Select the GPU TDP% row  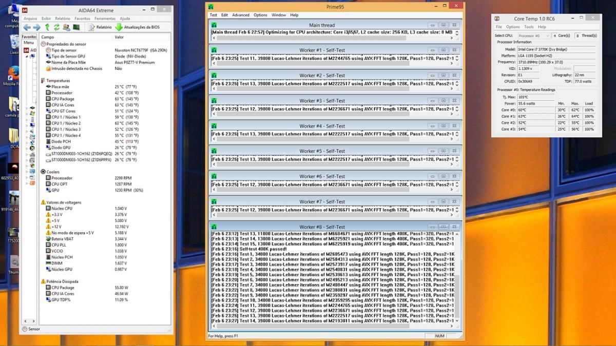pyautogui.click(x=105, y=300)
